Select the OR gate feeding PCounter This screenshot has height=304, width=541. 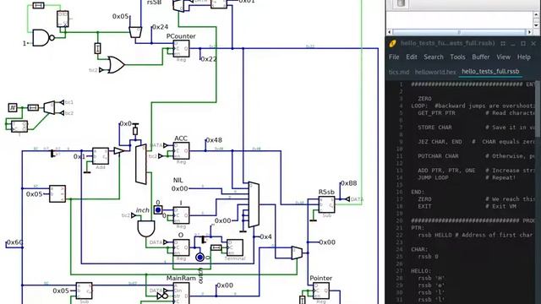(x=116, y=64)
